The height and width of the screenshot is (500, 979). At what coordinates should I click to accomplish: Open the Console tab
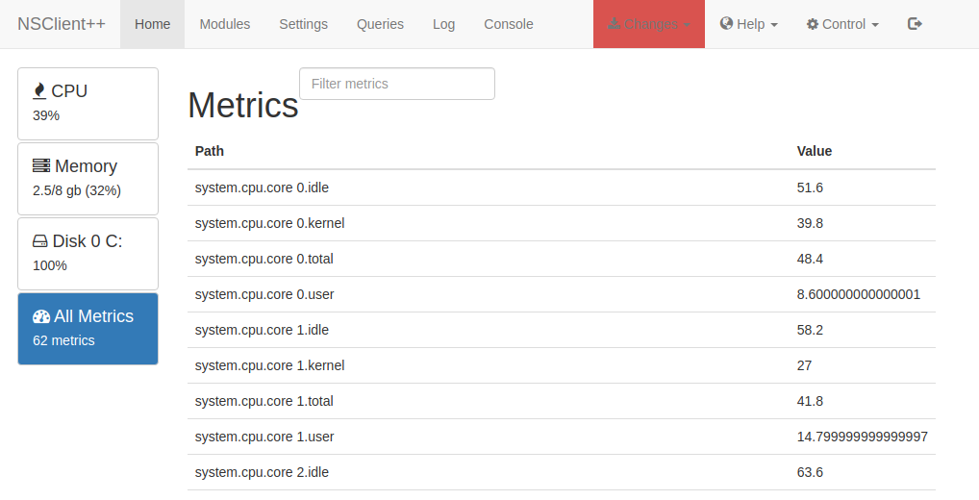pyautogui.click(x=508, y=24)
